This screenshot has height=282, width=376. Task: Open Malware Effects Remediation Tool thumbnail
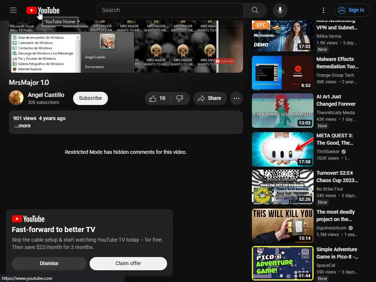click(x=282, y=73)
